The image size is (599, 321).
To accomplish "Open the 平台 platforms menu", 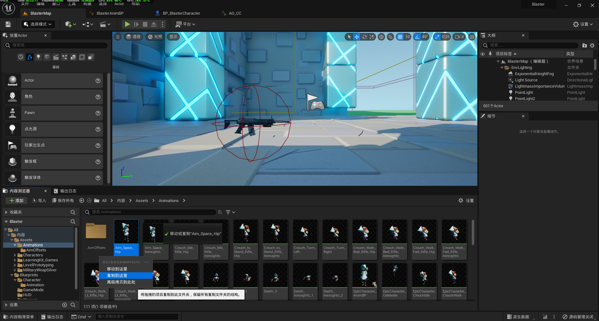I will click(x=185, y=24).
